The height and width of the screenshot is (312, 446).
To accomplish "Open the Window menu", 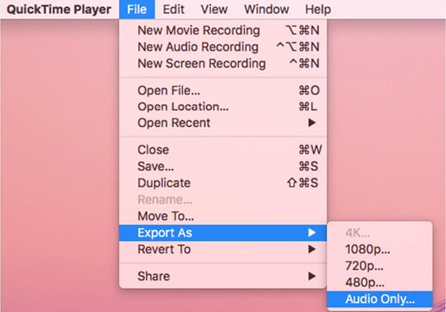I will pos(267,10).
